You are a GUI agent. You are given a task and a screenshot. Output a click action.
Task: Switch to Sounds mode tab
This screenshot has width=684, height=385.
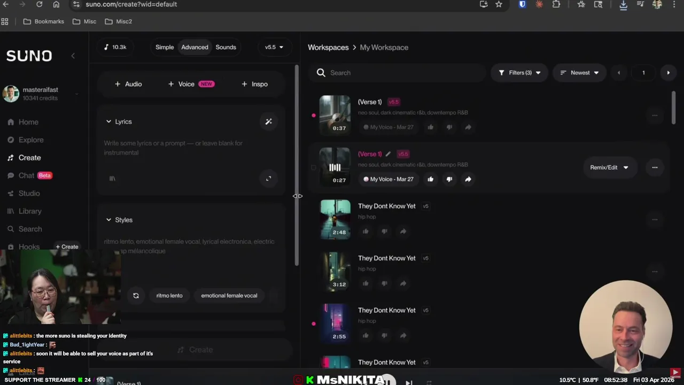(x=226, y=47)
